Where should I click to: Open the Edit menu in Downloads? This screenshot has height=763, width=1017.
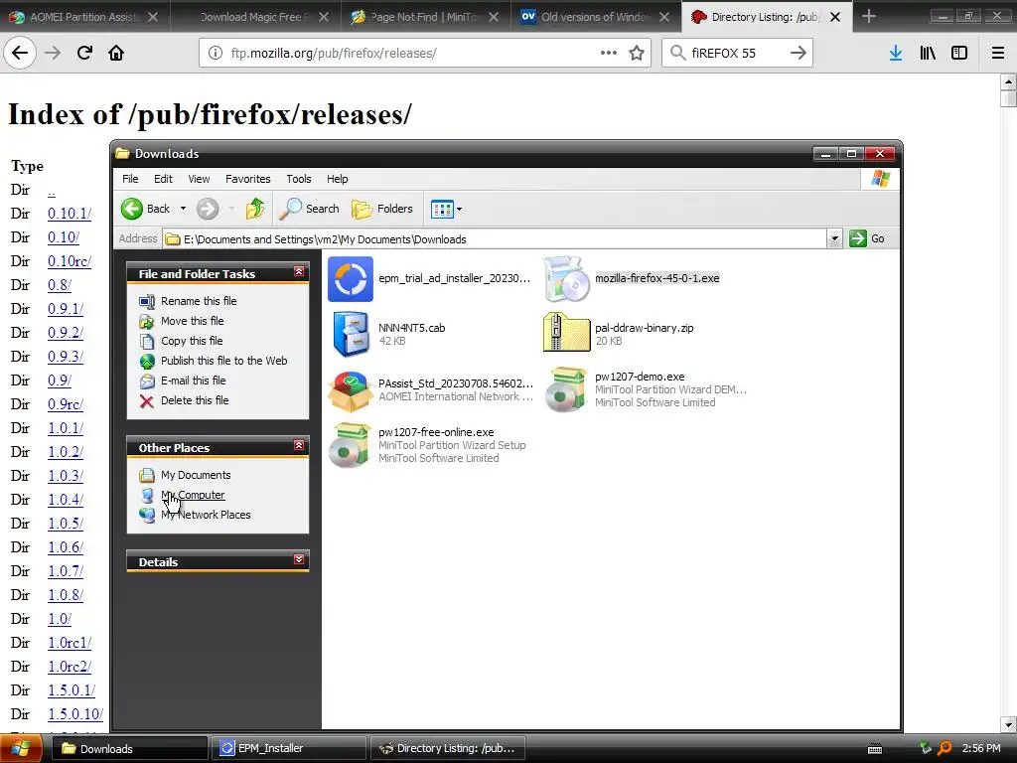tap(163, 179)
